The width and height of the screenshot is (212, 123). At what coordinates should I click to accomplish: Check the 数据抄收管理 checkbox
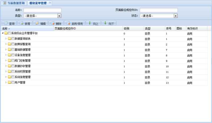[x=13, y=66]
